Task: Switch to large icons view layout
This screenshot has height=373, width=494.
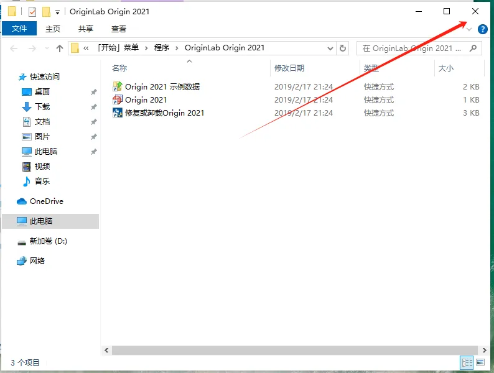Action: click(x=480, y=362)
